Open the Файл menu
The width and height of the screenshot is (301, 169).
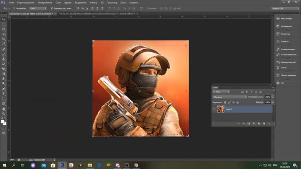click(11, 3)
